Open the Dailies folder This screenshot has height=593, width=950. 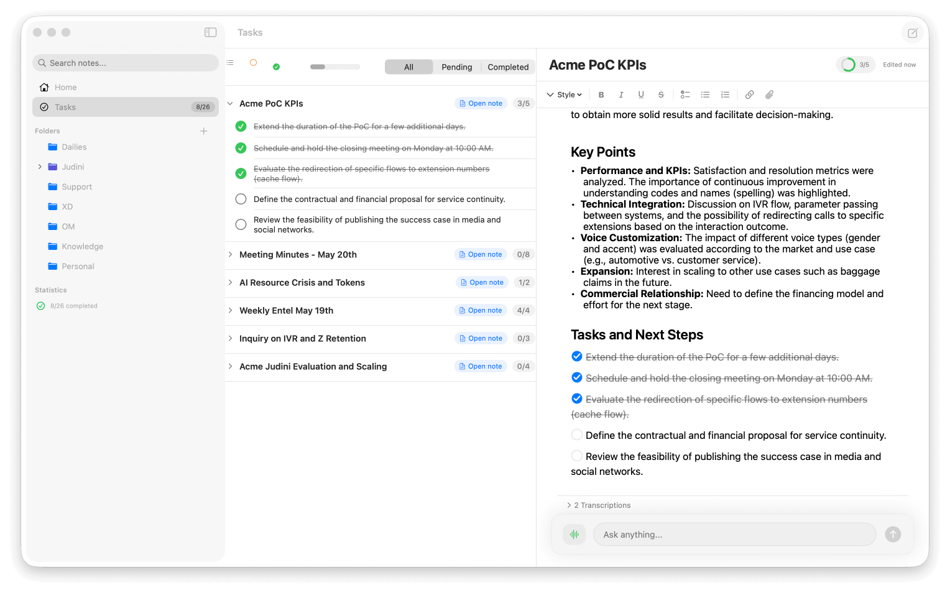point(74,147)
